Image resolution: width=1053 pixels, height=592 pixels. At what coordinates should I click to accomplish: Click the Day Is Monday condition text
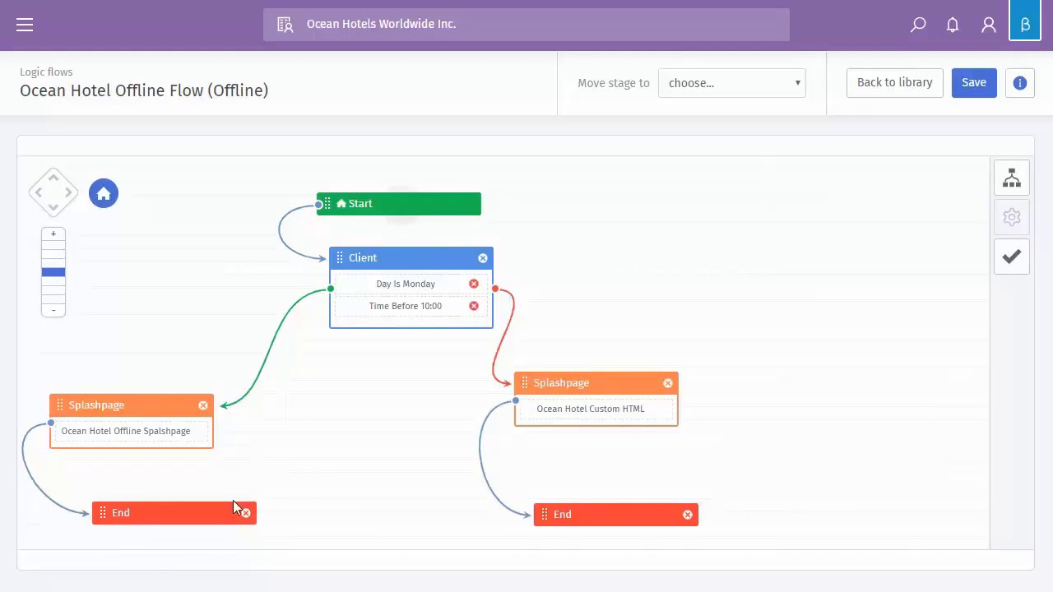(406, 284)
